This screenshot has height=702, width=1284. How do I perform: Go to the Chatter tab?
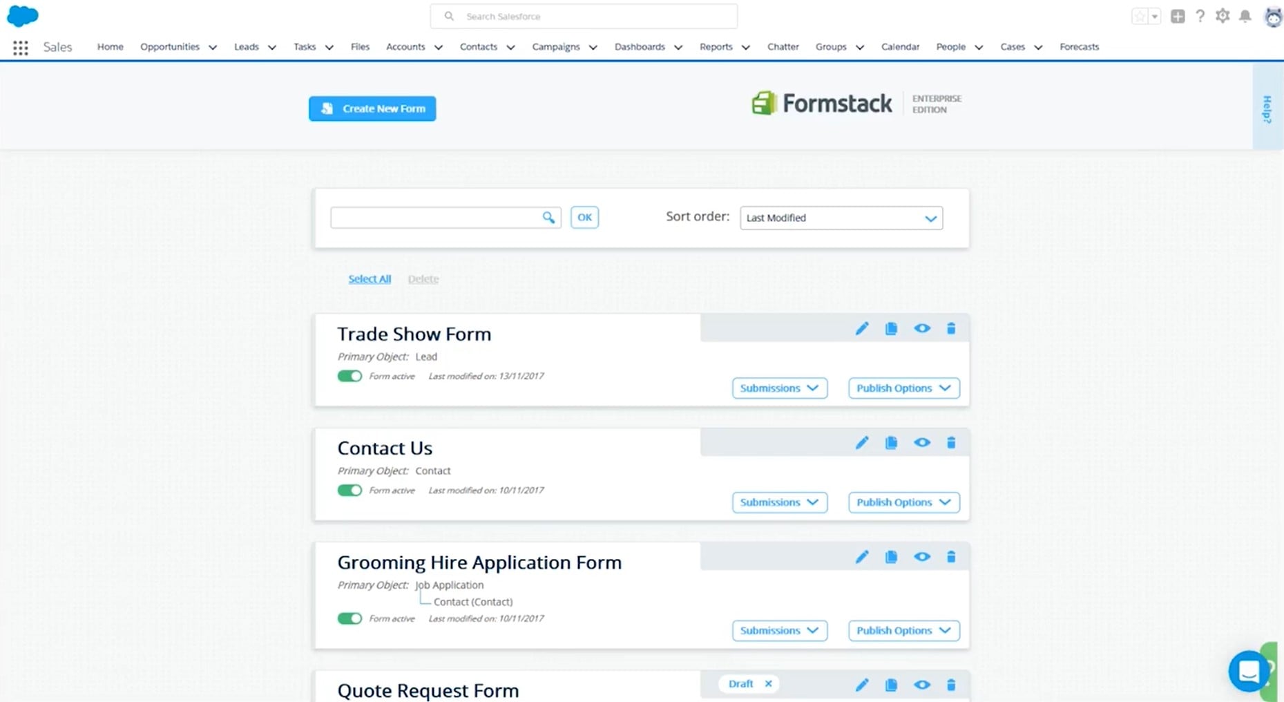(783, 47)
